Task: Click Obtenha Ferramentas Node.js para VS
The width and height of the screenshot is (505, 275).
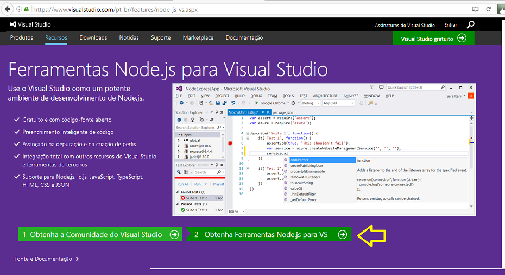Action: (x=269, y=234)
